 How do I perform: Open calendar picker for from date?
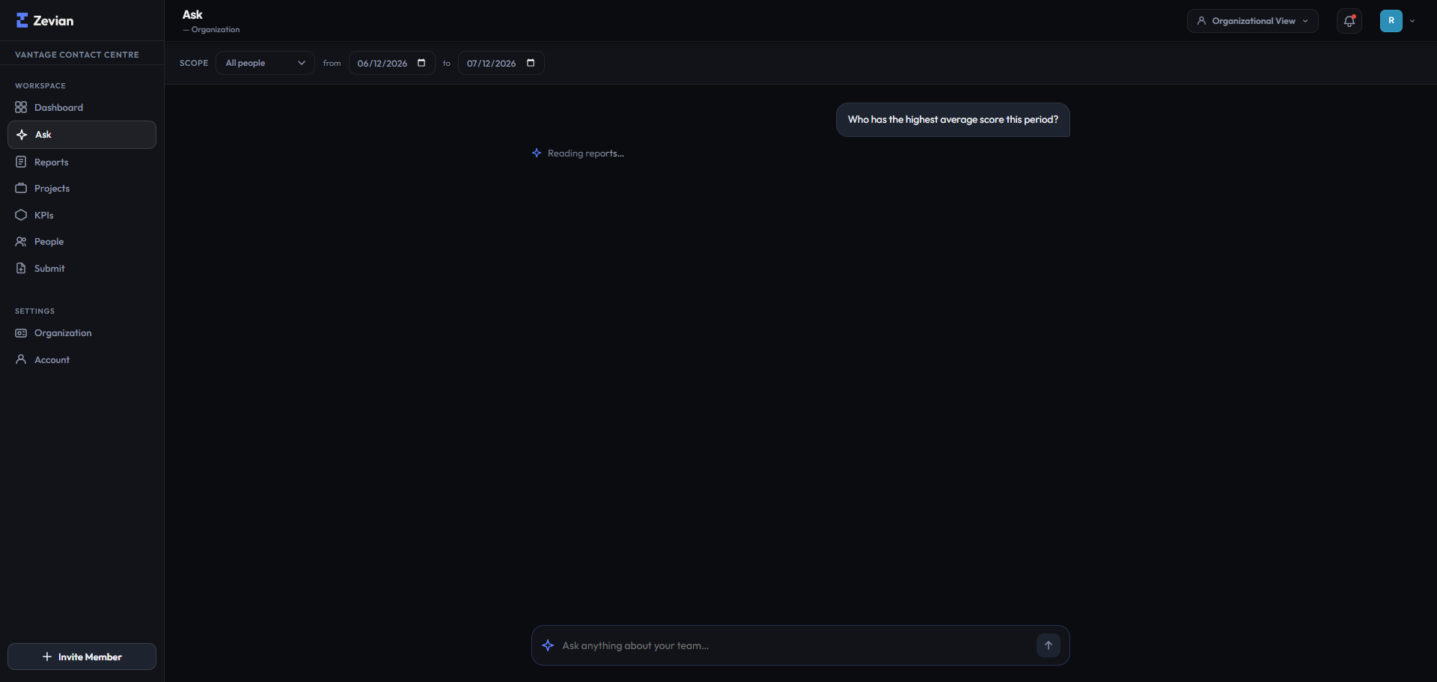[421, 63]
